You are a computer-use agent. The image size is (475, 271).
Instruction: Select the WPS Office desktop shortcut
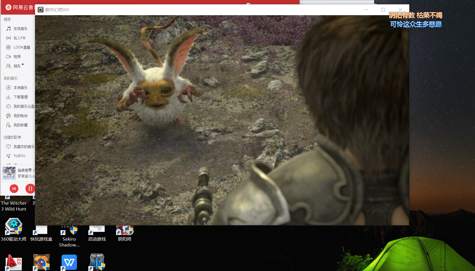pyautogui.click(x=69, y=262)
